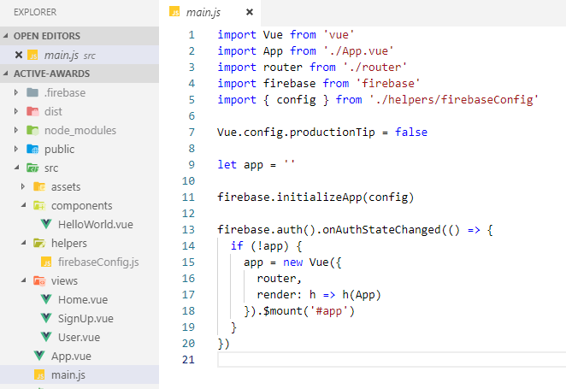Click the red dist folder icon
This screenshot has height=389, width=566.
32,111
